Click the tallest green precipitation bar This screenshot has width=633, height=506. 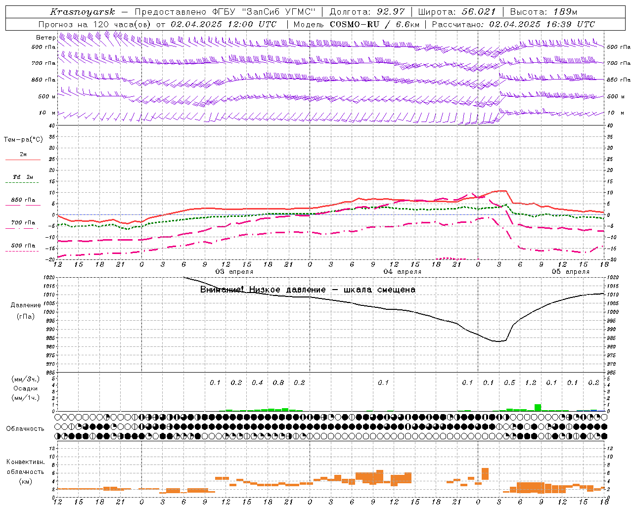(x=538, y=408)
